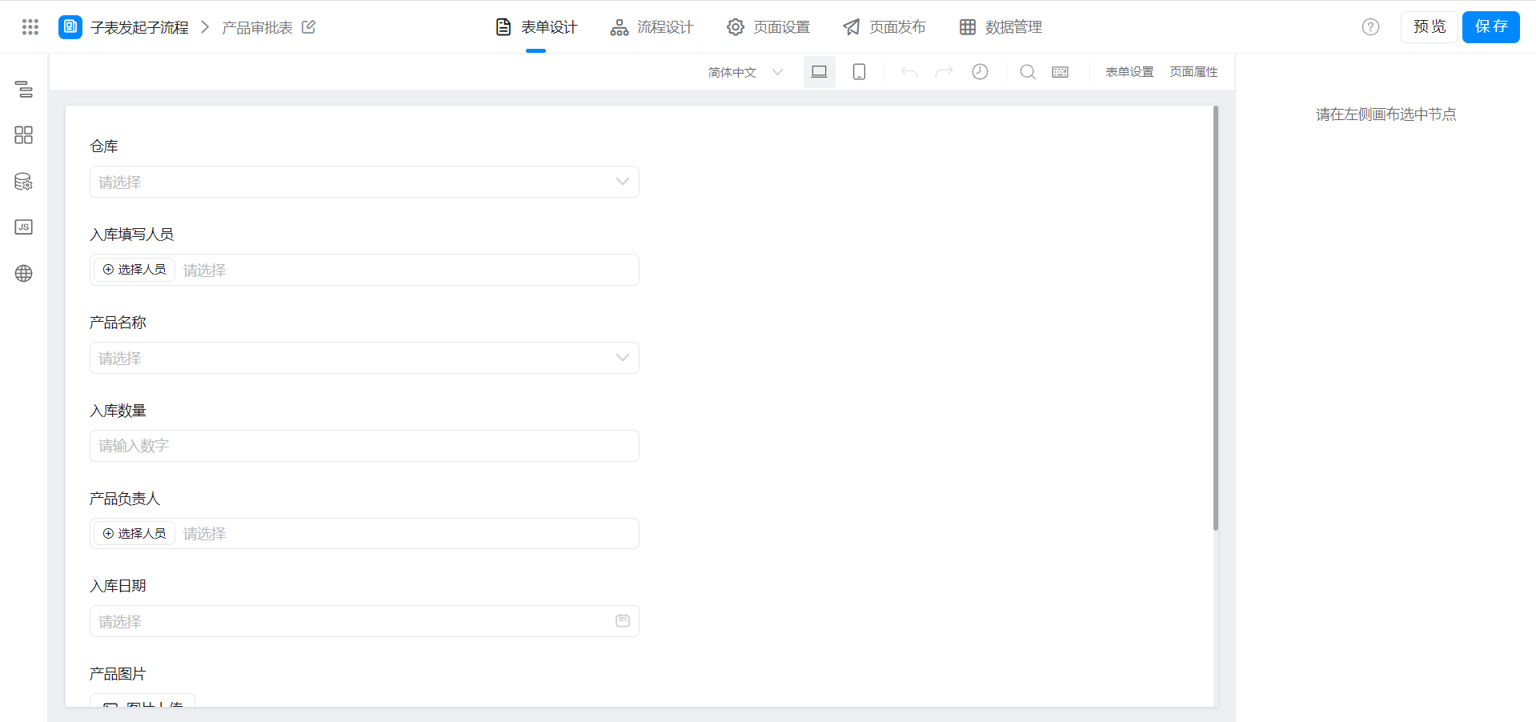Switch canvas to mobile phone view
Image resolution: width=1536 pixels, height=722 pixels.
tap(859, 72)
